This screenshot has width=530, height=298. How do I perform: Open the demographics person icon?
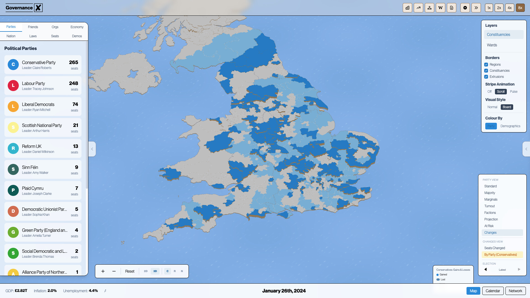point(430,8)
